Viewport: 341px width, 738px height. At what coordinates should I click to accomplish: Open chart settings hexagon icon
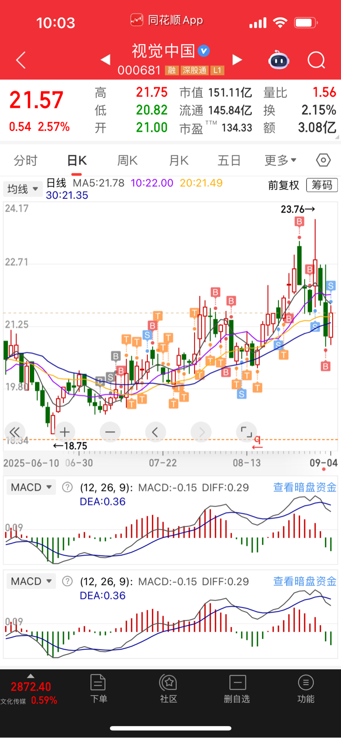(x=323, y=160)
